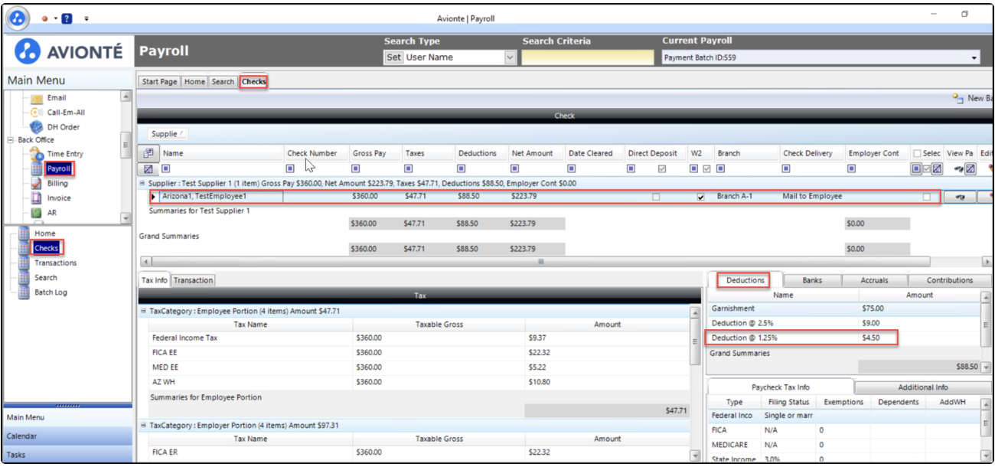This screenshot has width=995, height=467.
Task: Toggle Direct Deposit checkbox for Arizona1, TestEmployee1
Action: point(655,197)
